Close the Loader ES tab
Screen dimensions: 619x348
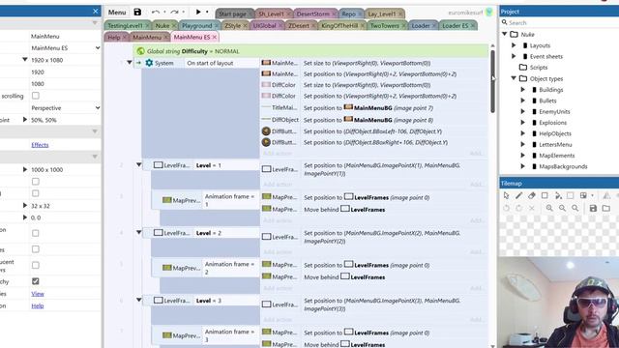point(473,26)
